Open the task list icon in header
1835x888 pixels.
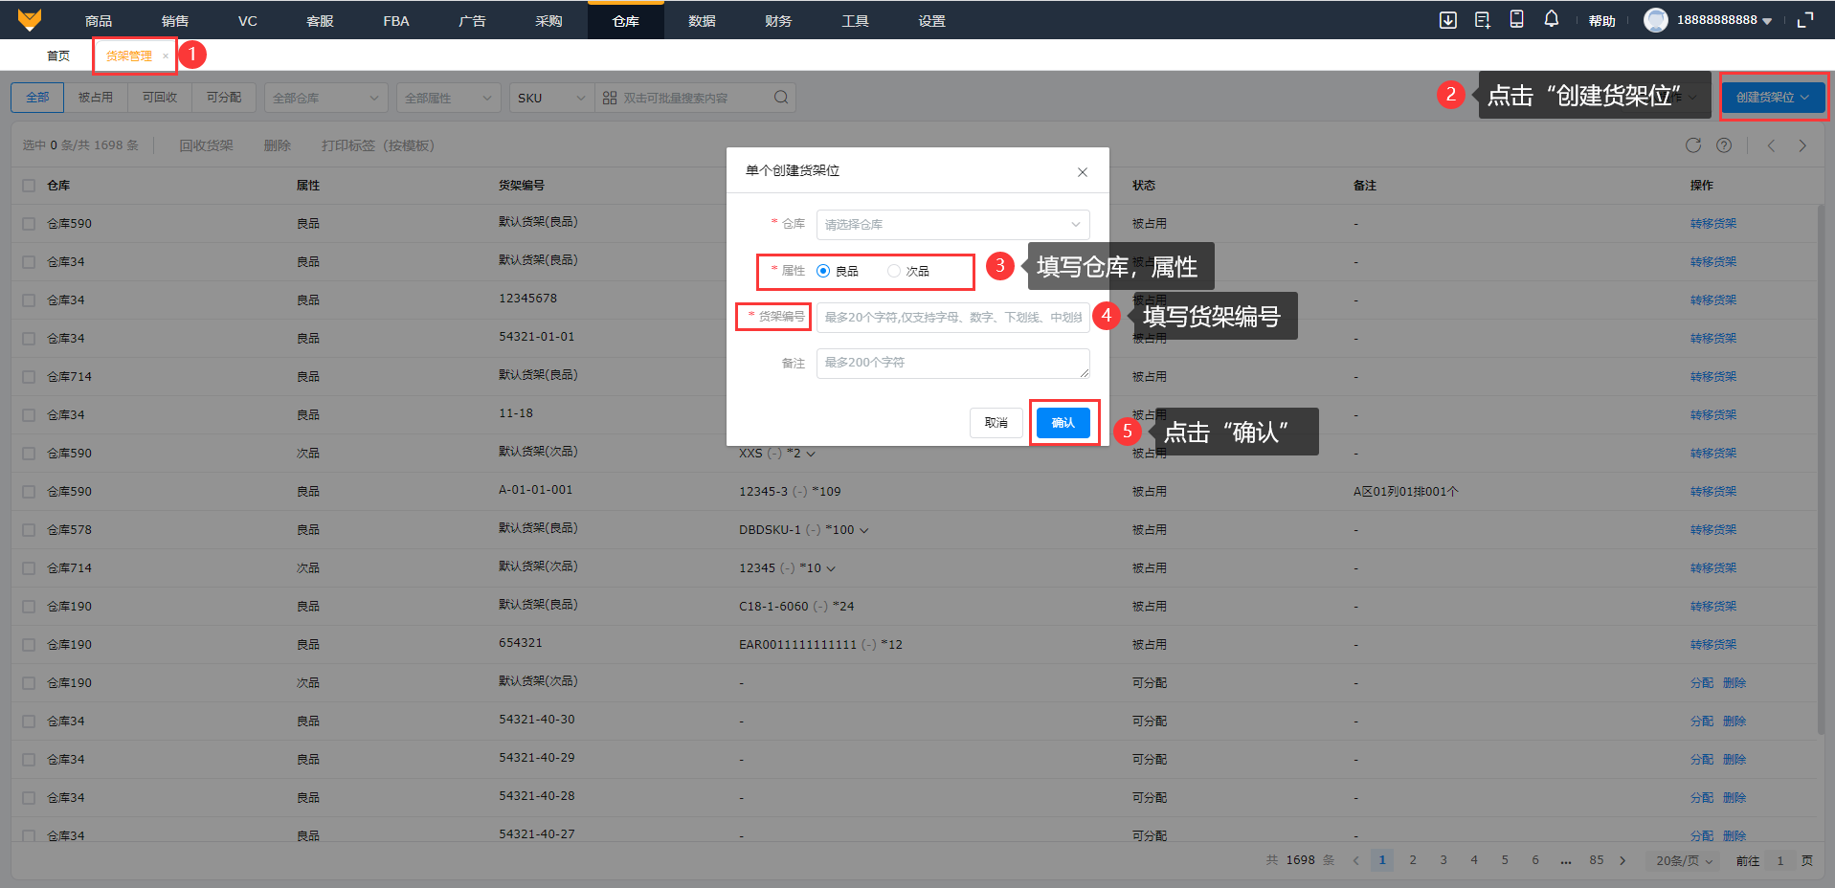(x=1483, y=20)
